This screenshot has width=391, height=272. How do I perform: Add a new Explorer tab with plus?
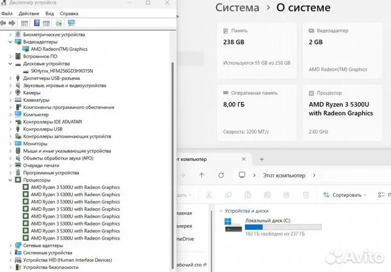pos(261,159)
